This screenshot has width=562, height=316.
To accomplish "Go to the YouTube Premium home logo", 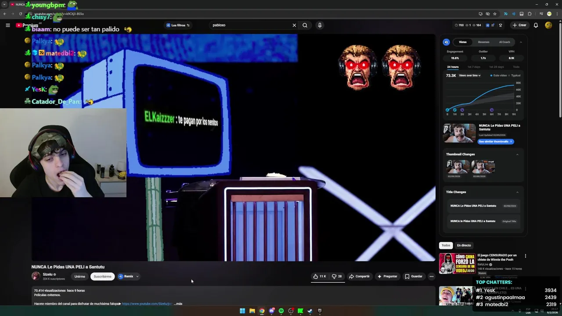I will pyautogui.click(x=27, y=25).
